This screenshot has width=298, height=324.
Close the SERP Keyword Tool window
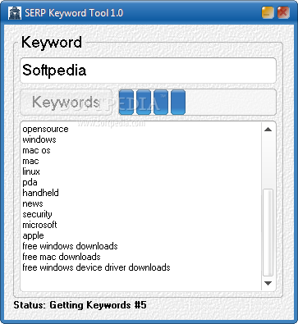(283, 12)
